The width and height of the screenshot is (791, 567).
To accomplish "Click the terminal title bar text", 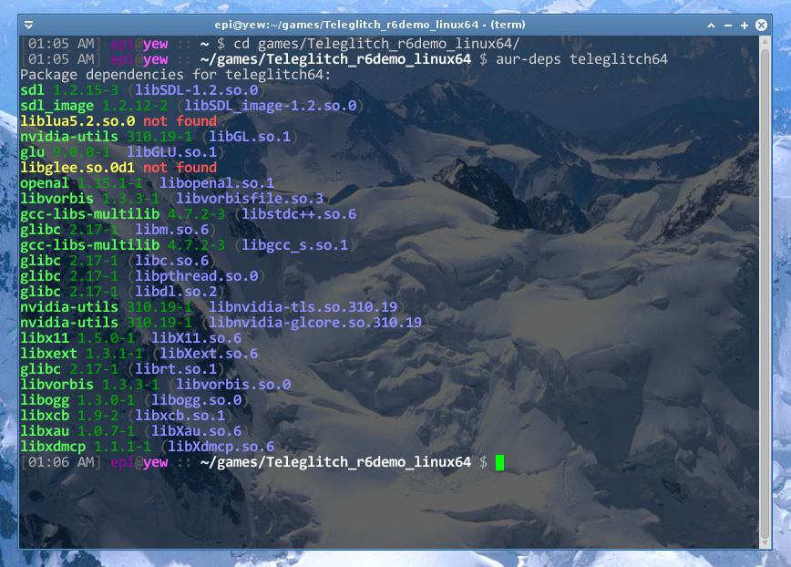I will pyautogui.click(x=370, y=25).
